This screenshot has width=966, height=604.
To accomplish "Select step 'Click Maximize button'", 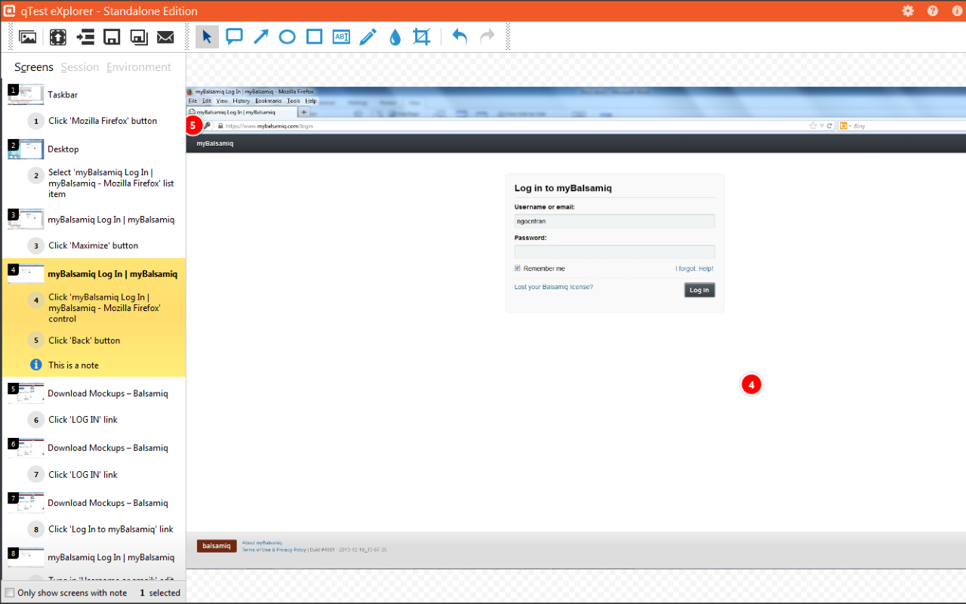I will click(94, 245).
